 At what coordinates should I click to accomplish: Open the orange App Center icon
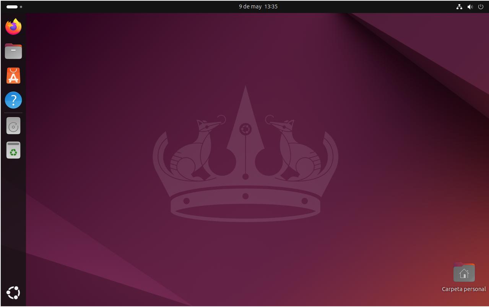tap(13, 76)
